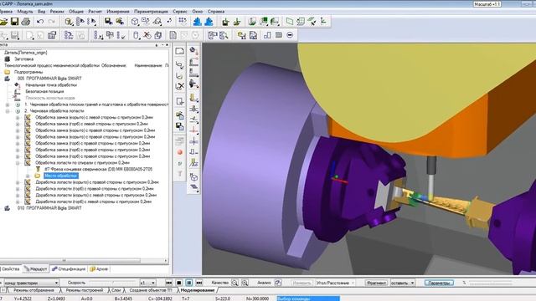Expand item 1 Черновая обработка плоских граней

8,105
